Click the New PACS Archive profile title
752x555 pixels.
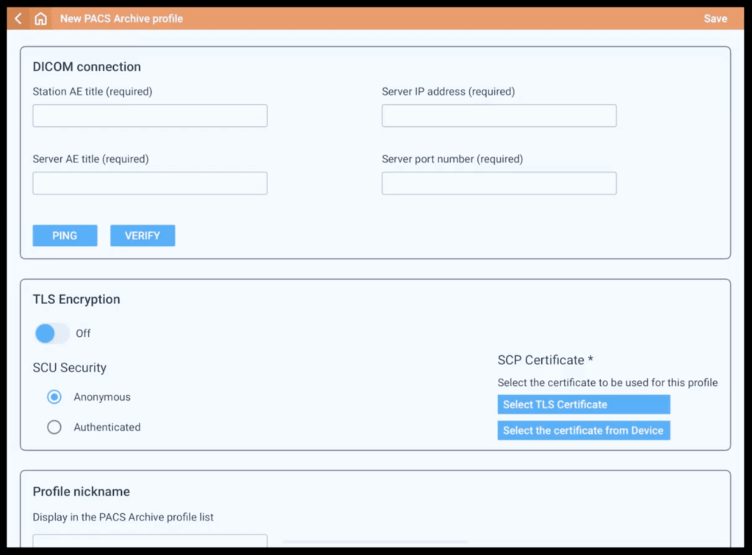click(121, 18)
